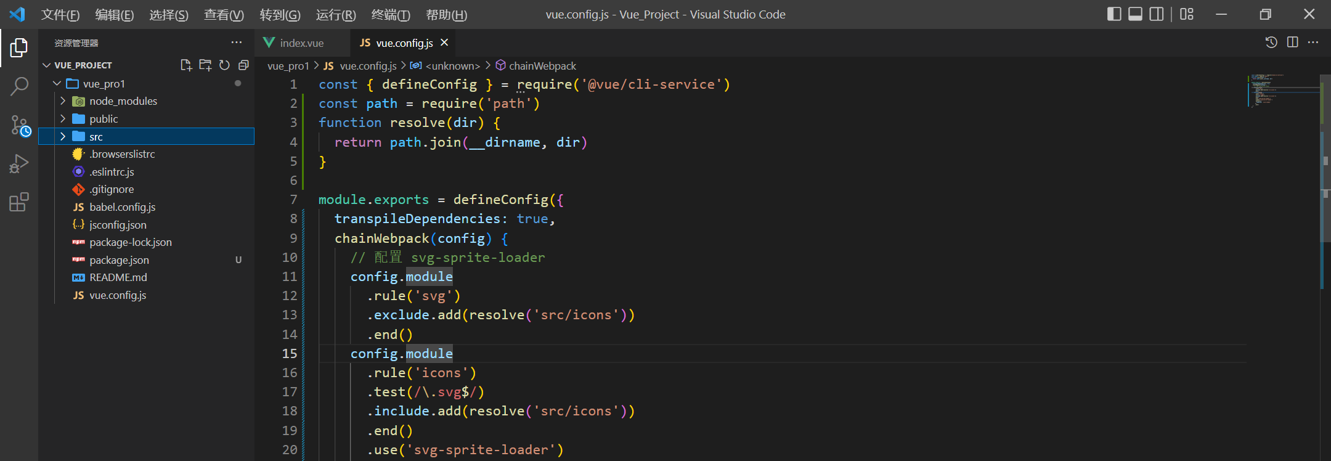1331x461 pixels.
Task: Open the Run and Debug view
Action: (x=19, y=164)
